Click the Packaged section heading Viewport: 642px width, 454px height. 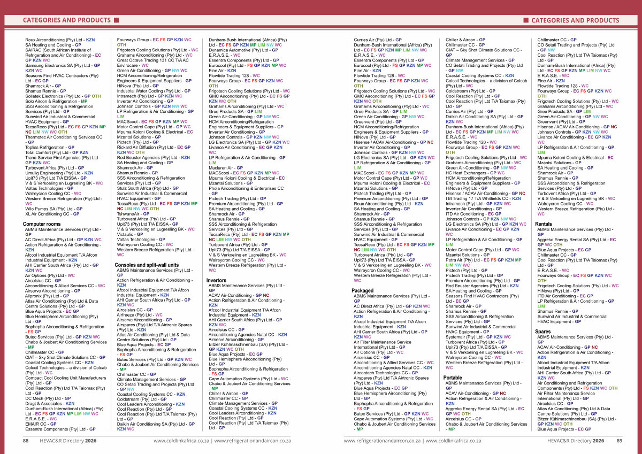pyautogui.click(x=363, y=290)
